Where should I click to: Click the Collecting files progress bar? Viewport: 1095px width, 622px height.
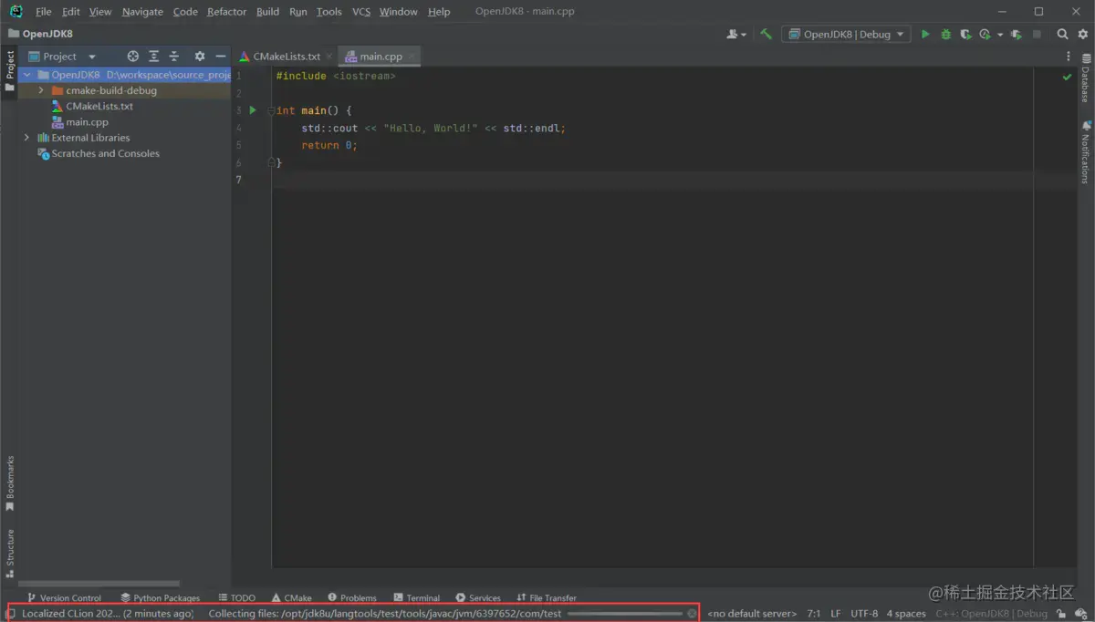(x=625, y=614)
